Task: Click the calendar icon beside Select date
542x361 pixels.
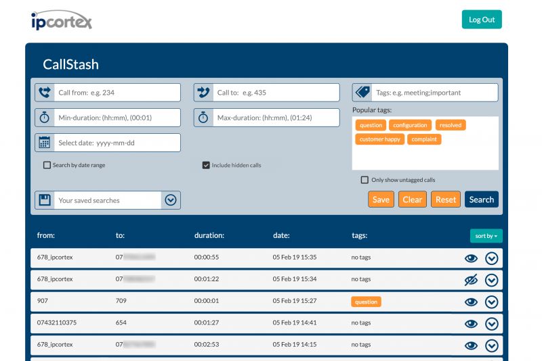Action: click(x=45, y=143)
